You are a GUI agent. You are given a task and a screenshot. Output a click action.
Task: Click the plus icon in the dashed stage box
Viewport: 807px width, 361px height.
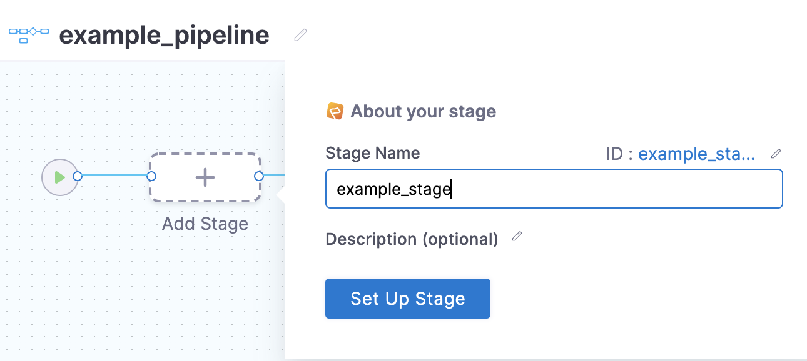pos(205,177)
